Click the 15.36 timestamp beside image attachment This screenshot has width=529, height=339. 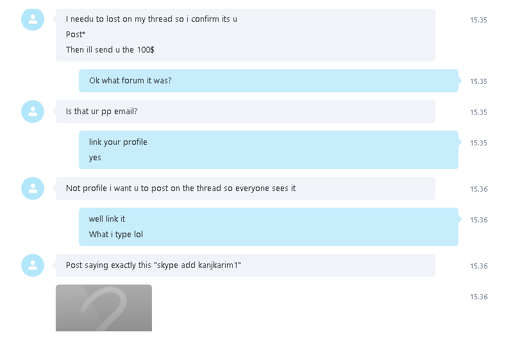coord(479,297)
